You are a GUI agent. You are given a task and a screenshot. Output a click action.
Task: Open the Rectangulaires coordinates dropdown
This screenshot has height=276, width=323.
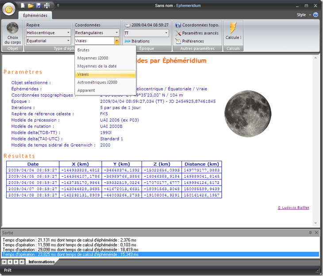point(97,33)
